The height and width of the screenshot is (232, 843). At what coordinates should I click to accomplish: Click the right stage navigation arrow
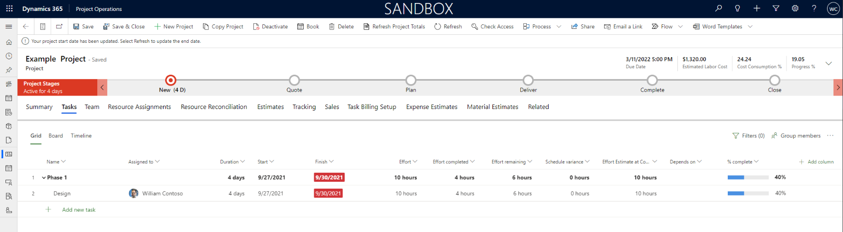[x=838, y=87]
